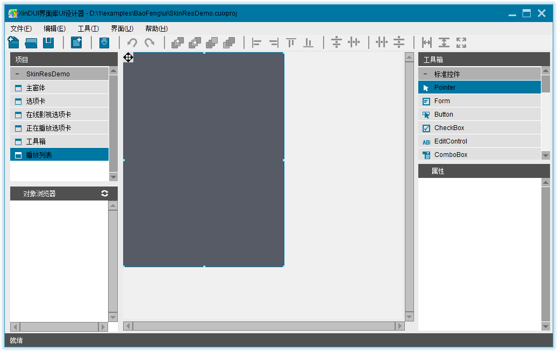Click the 对象浏览器 panel title

tap(39, 194)
